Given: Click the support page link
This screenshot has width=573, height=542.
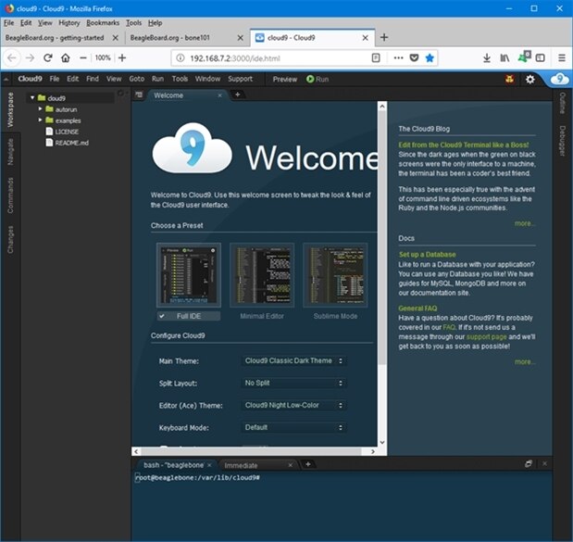Looking at the screenshot, I should pyautogui.click(x=486, y=336).
